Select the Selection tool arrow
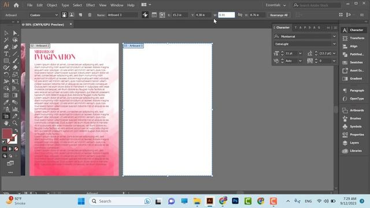370x208 pixels. click(x=6, y=33)
